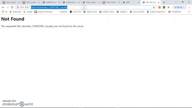The image size is (192, 108).
Task: Restore down the Chrome window
Action: pyautogui.click(x=182, y=2)
